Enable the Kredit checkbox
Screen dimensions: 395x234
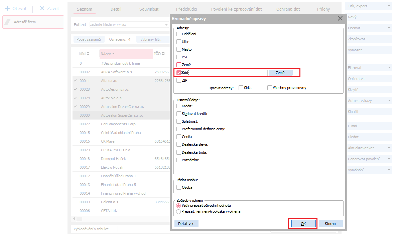point(178,106)
